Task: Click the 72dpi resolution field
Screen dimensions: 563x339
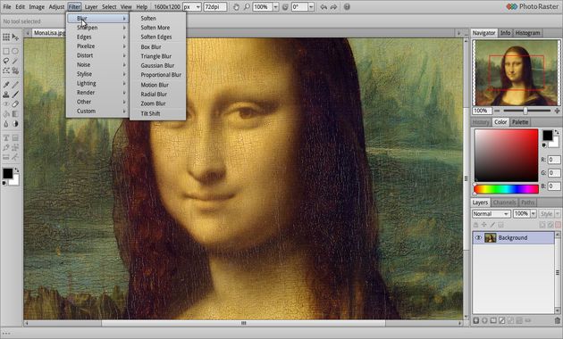Action: click(214, 7)
